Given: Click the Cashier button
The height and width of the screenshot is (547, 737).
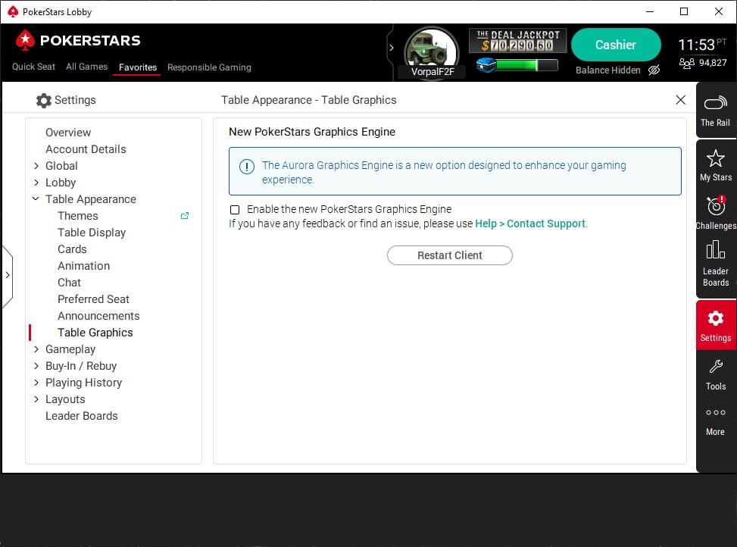Looking at the screenshot, I should tap(616, 45).
